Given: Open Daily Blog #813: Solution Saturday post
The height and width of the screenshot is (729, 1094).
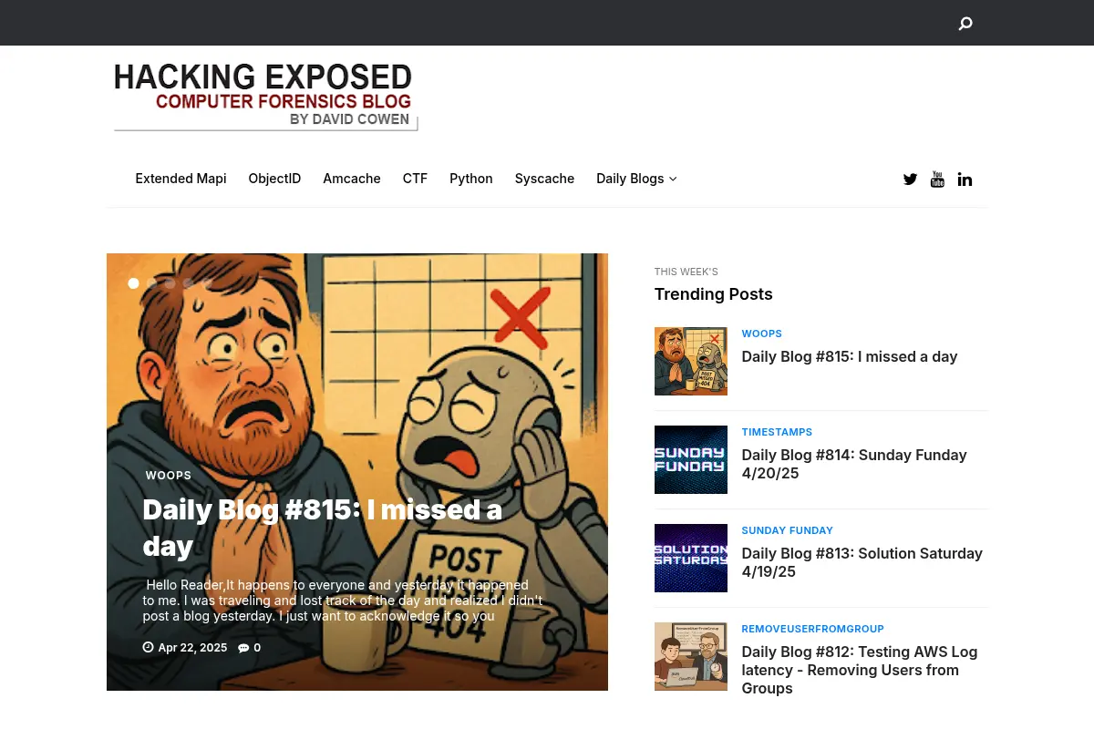Looking at the screenshot, I should (x=862, y=562).
